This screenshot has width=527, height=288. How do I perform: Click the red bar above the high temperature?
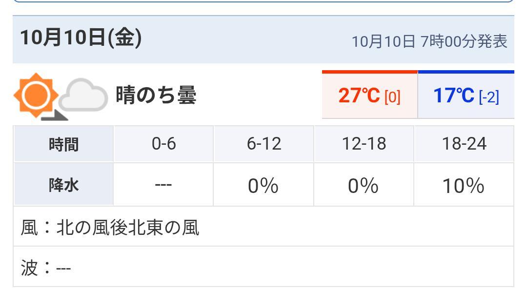point(369,72)
